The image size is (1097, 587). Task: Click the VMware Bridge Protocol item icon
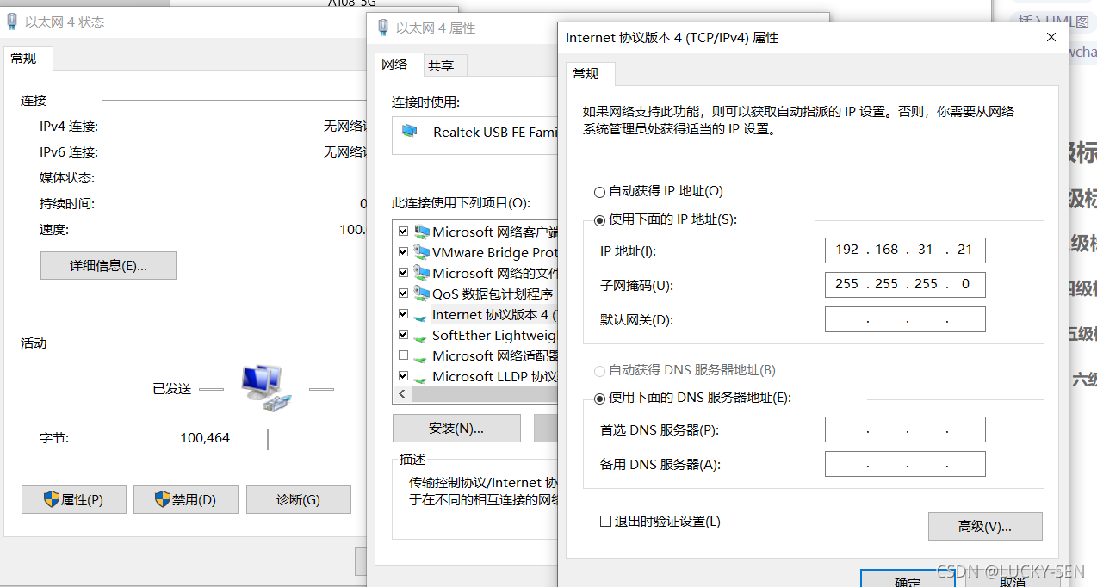pos(423,251)
